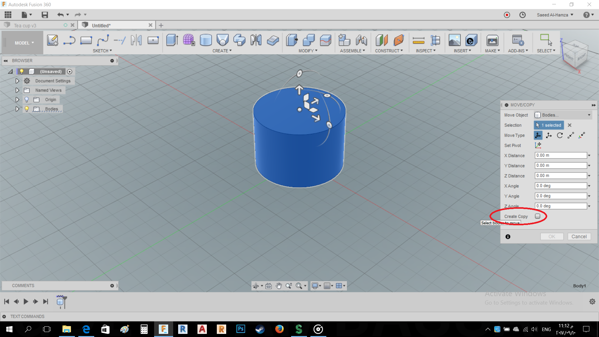Click OK in the Move/Copy dialog
The width and height of the screenshot is (599, 337).
(552, 236)
